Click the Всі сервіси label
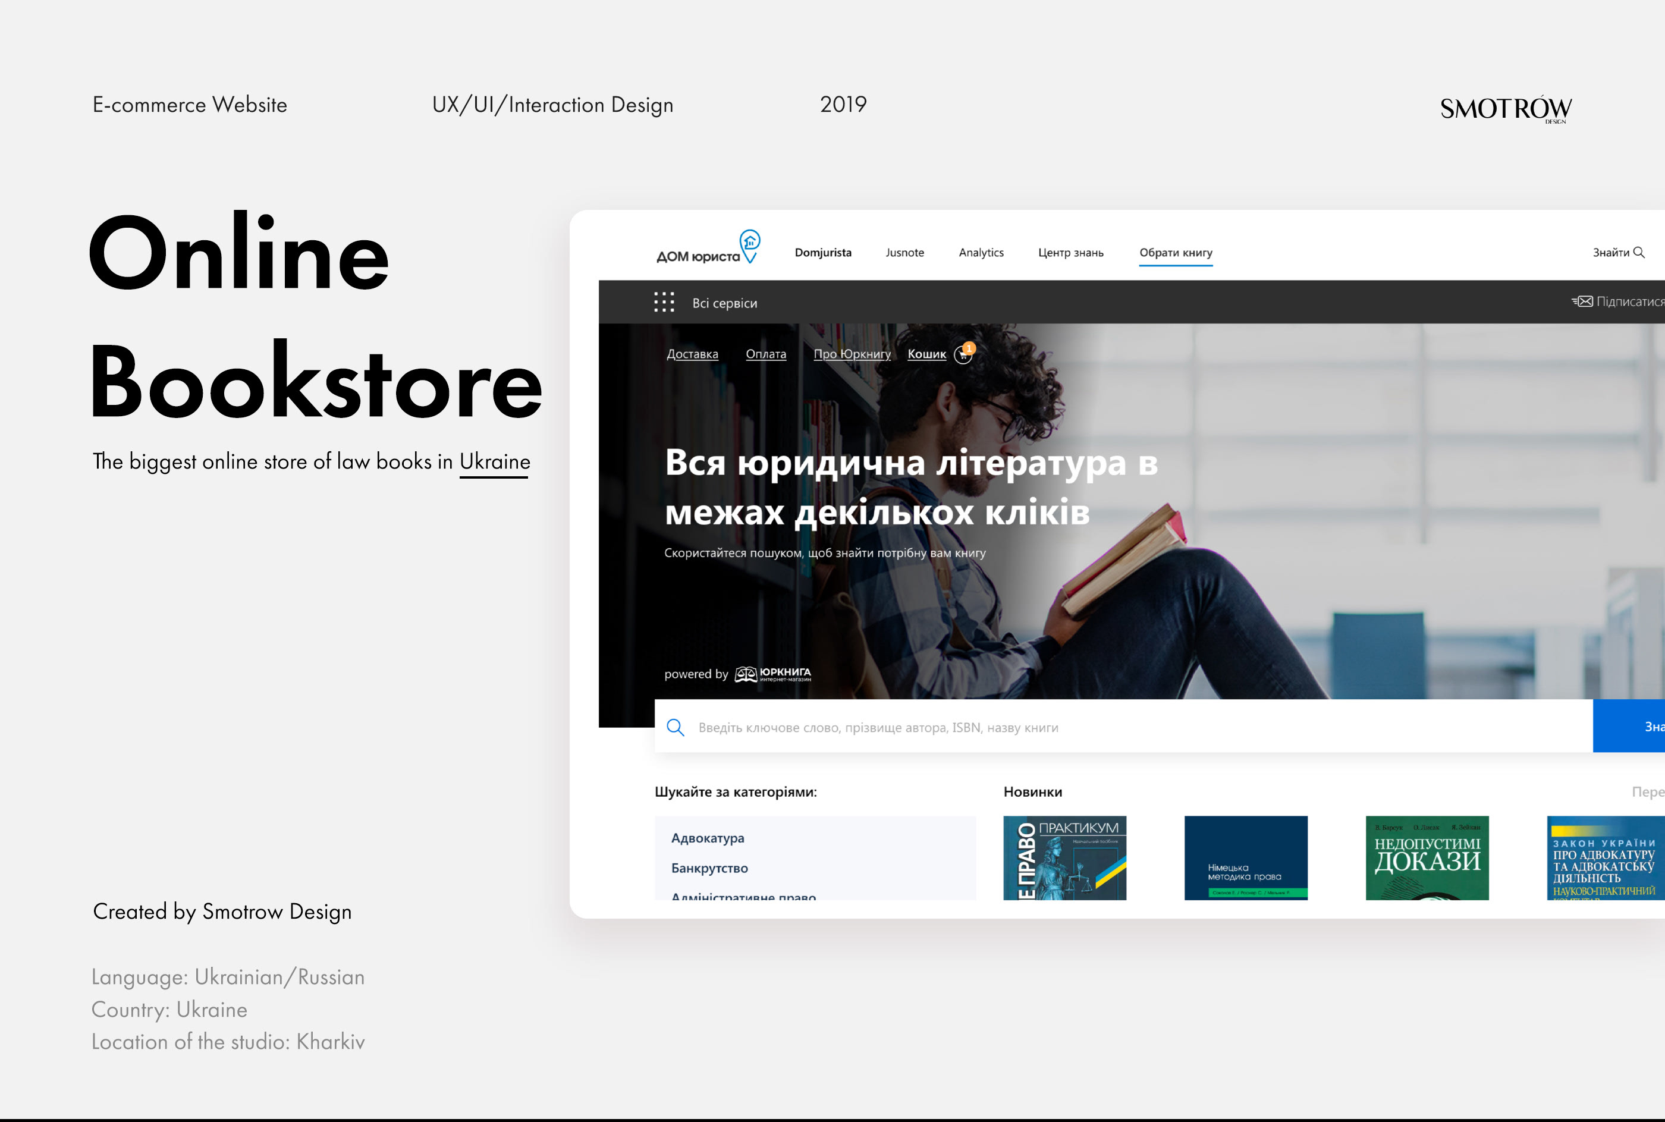The height and width of the screenshot is (1122, 1665). (724, 303)
